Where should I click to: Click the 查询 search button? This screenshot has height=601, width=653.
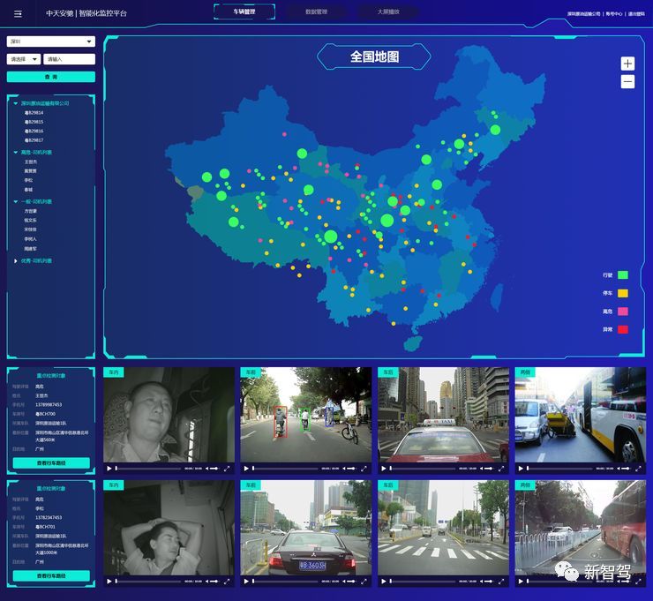point(51,77)
